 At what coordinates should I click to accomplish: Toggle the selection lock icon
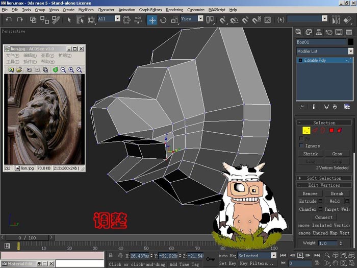pos(111,255)
